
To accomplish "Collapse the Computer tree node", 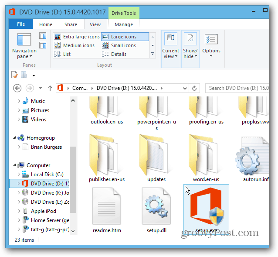I will [14, 165].
